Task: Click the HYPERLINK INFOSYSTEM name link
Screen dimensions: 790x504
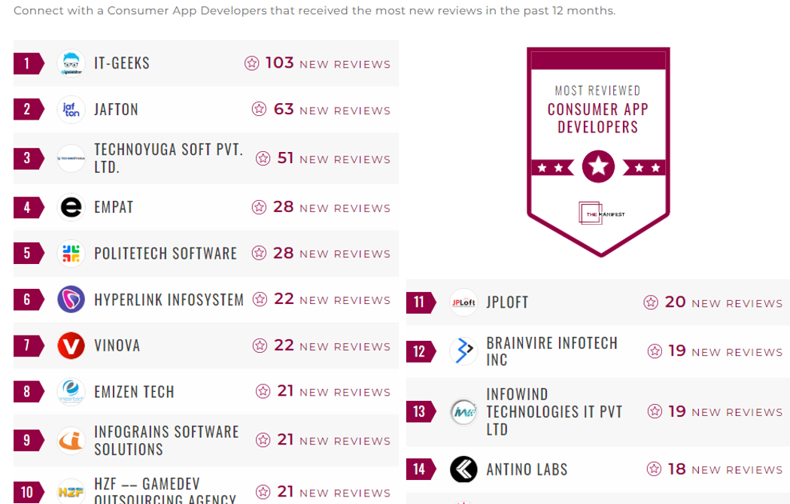Action: [169, 299]
